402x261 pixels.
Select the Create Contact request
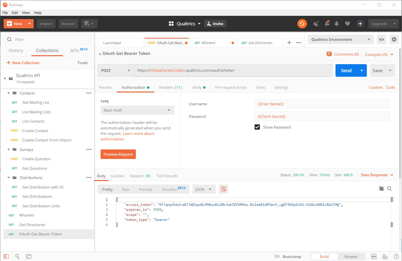[x=35, y=131]
